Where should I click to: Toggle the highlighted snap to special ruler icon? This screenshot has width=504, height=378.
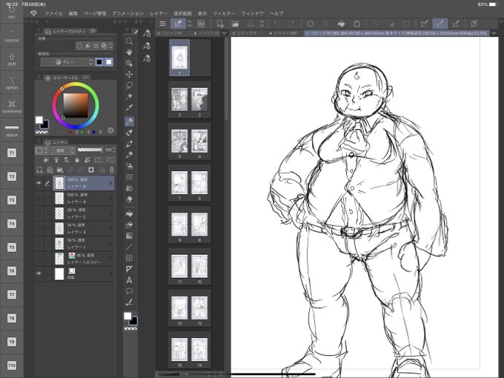point(440,24)
